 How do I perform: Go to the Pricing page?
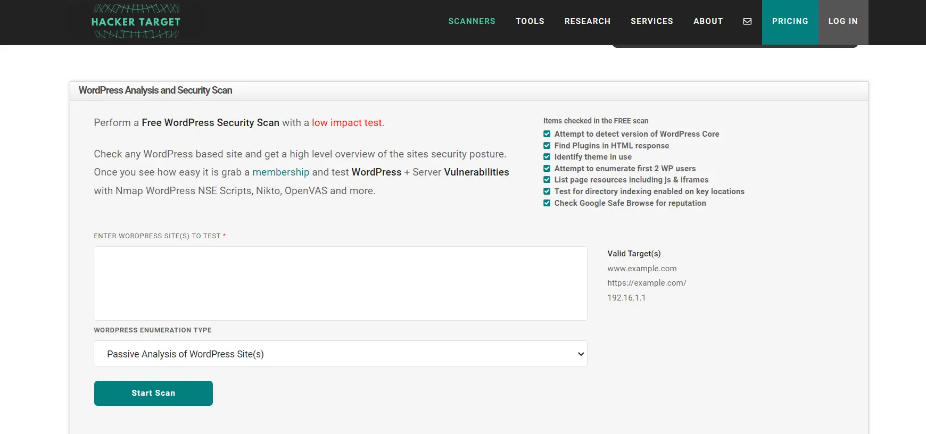click(x=790, y=22)
